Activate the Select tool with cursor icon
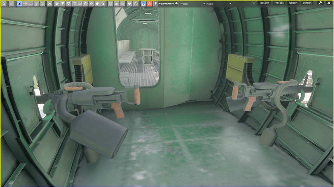The width and height of the screenshot is (334, 187). (19, 4)
